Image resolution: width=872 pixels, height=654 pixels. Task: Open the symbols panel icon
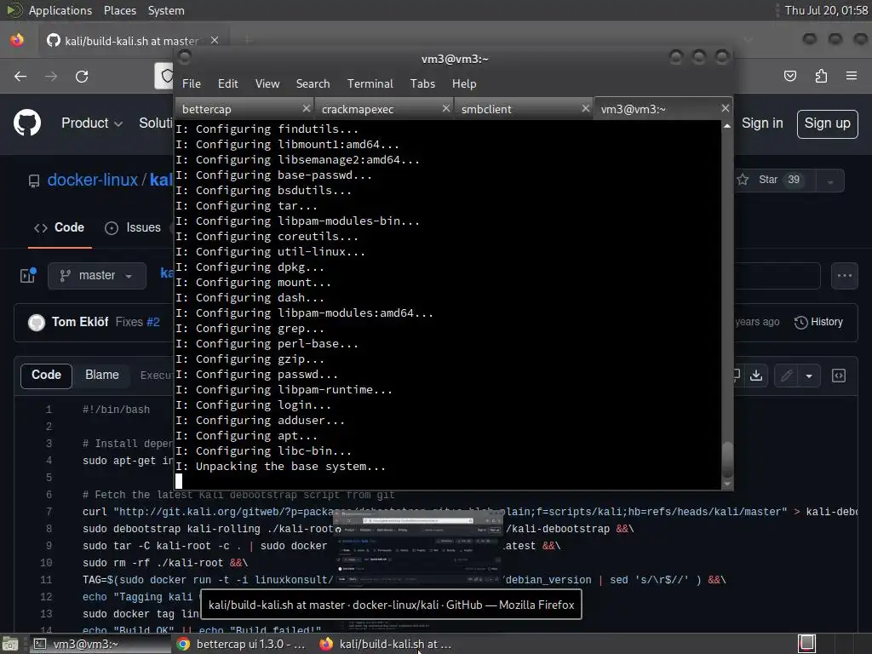click(839, 376)
